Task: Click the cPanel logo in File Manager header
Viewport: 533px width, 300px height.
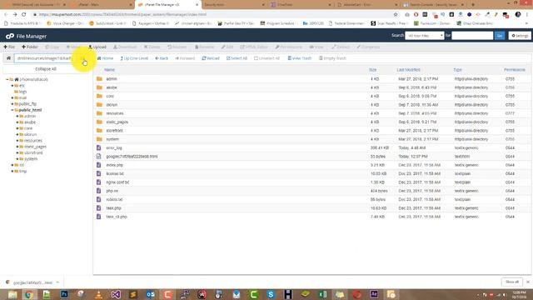Action: click(9, 36)
